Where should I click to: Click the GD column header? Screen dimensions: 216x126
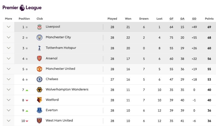194,19
